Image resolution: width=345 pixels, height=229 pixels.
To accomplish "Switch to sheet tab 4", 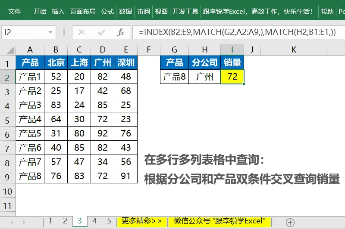I will (x=94, y=221).
